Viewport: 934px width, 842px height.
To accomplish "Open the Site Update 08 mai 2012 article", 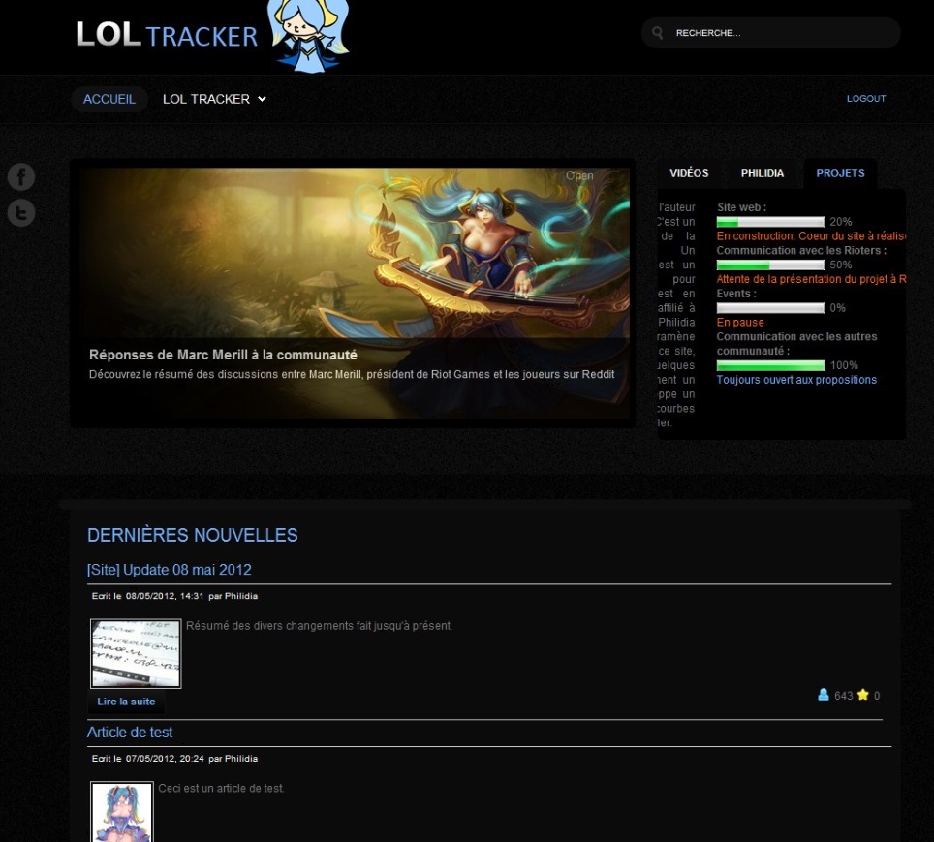I will pyautogui.click(x=170, y=570).
